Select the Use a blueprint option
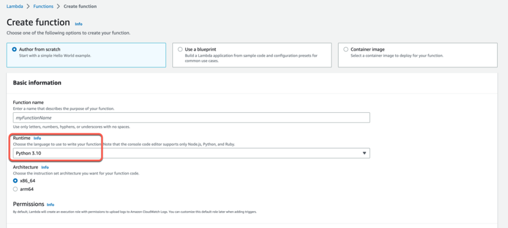 pos(252,55)
